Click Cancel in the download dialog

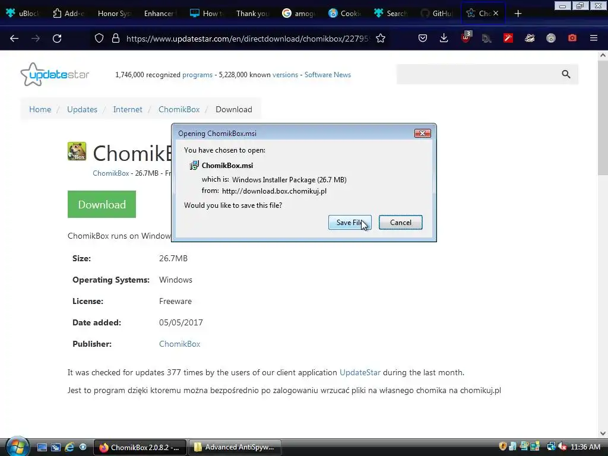pos(401,222)
